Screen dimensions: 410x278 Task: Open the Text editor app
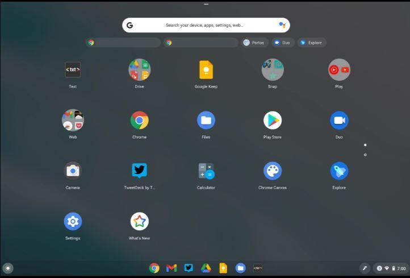click(73, 70)
